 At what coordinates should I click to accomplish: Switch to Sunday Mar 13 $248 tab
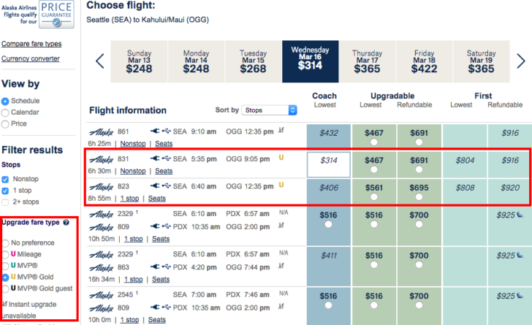pos(139,61)
